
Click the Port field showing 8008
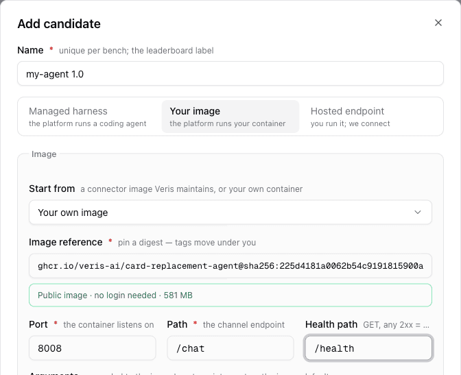tap(93, 348)
